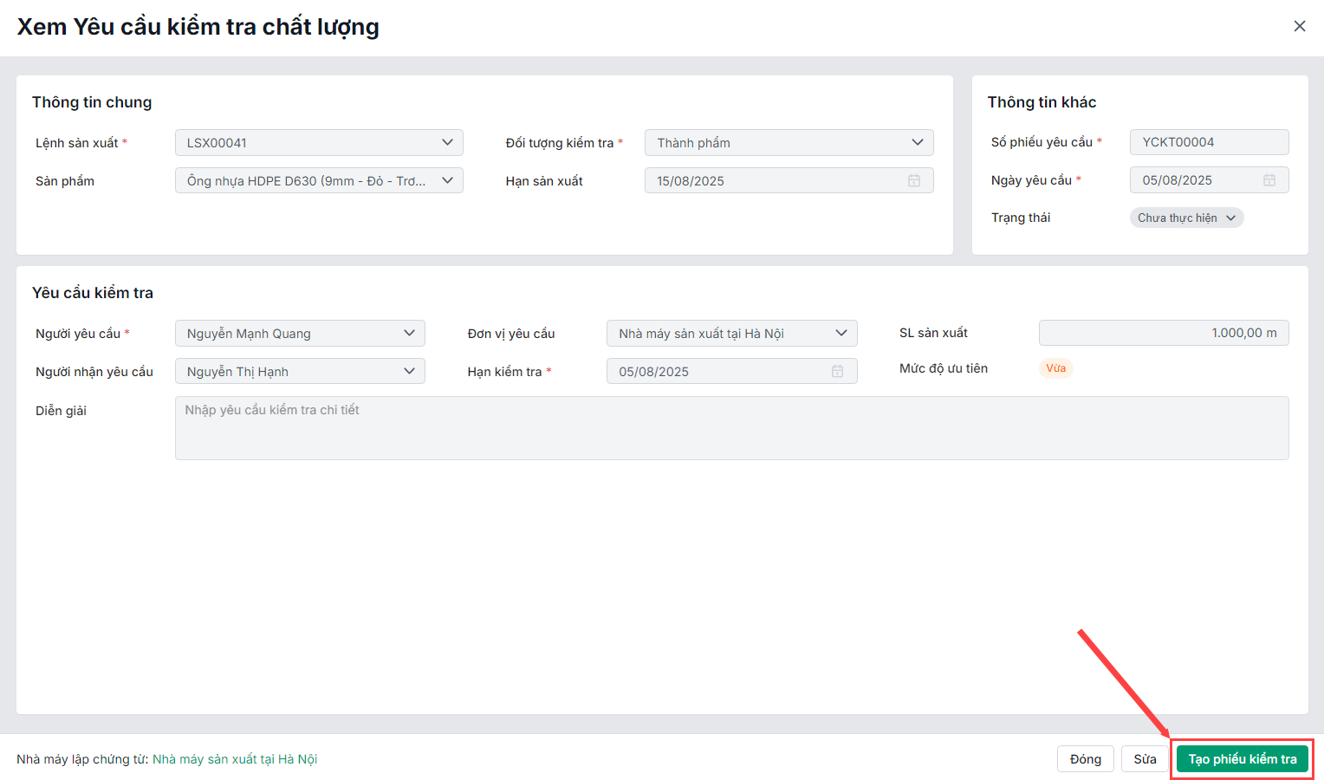1324x780 pixels.
Task: Click the SL sản xuất quantity field
Action: 1163,333
